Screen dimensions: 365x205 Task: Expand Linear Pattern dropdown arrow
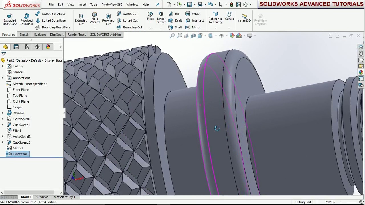tap(161, 28)
